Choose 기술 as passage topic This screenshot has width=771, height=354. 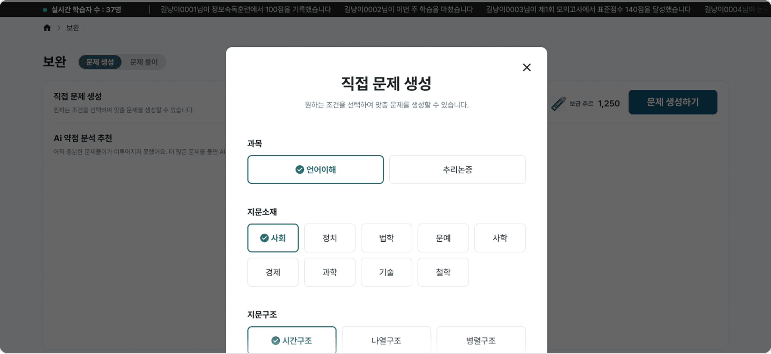pyautogui.click(x=386, y=272)
